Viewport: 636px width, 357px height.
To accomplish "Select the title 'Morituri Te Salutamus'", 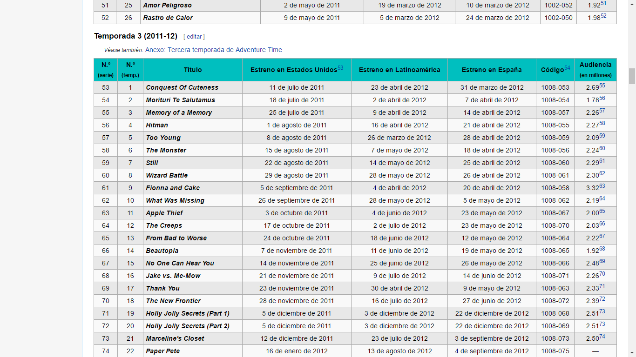I will point(181,100).
